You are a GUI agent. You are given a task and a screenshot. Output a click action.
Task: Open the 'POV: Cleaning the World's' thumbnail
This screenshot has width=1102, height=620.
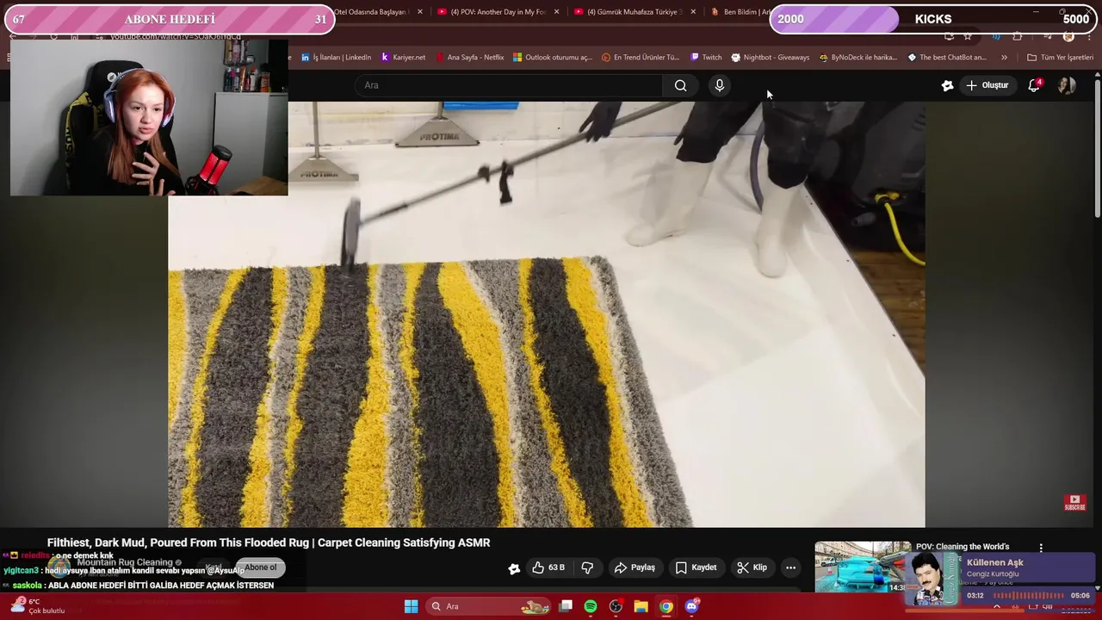pyautogui.click(x=862, y=567)
